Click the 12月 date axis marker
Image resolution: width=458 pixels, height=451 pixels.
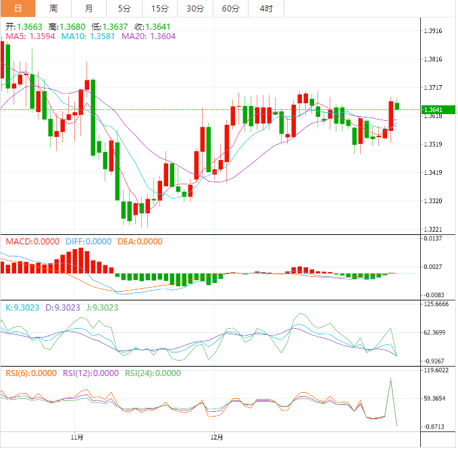(217, 437)
